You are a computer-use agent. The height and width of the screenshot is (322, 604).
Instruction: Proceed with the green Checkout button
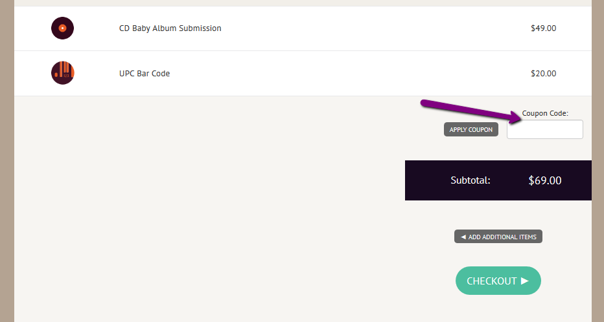(x=498, y=281)
